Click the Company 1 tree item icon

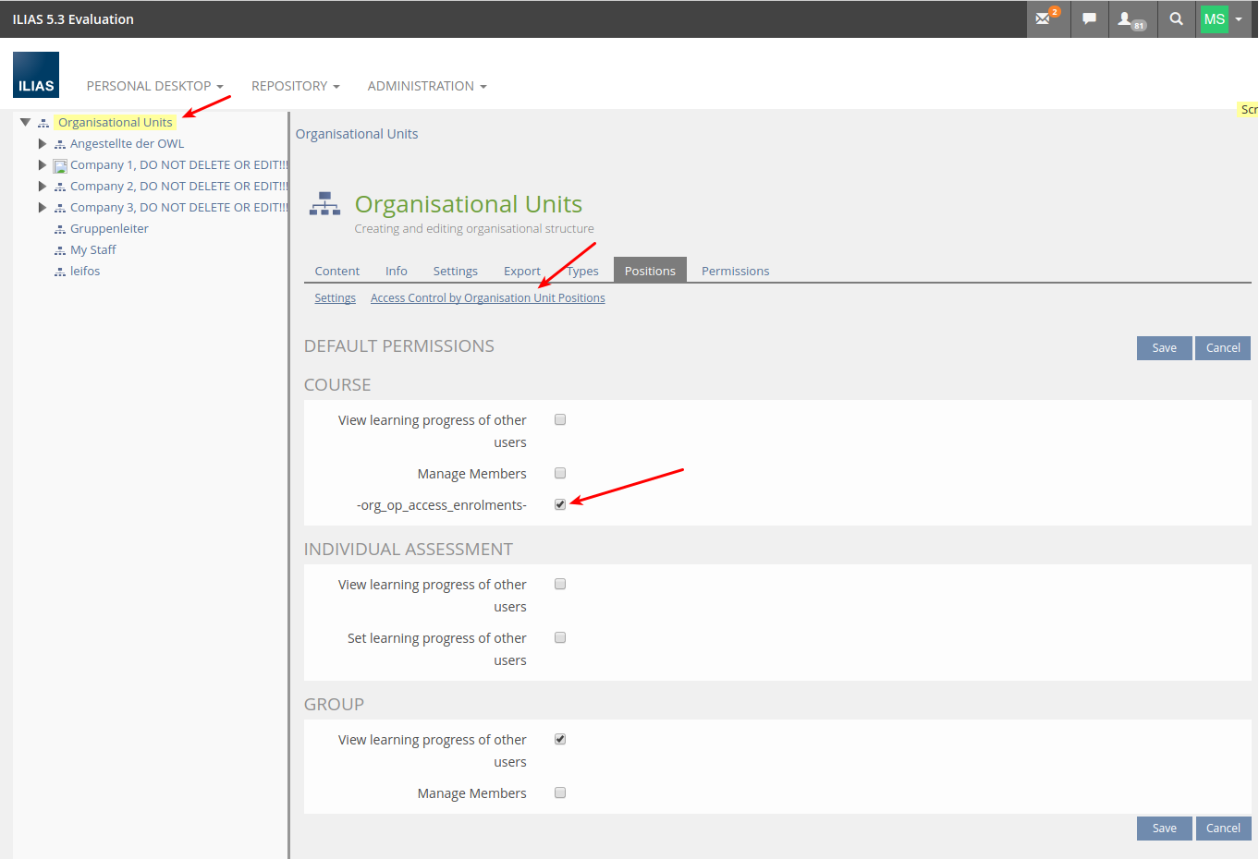pos(60,166)
